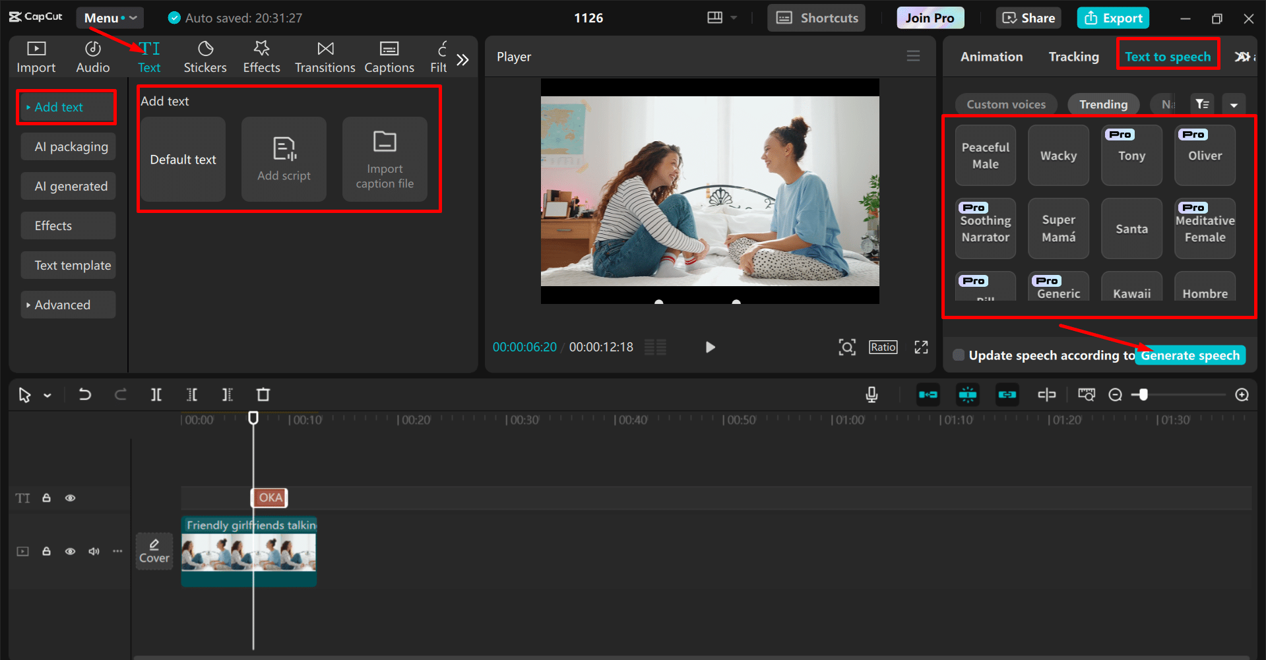Open the Menu dropdown

[x=110, y=18]
